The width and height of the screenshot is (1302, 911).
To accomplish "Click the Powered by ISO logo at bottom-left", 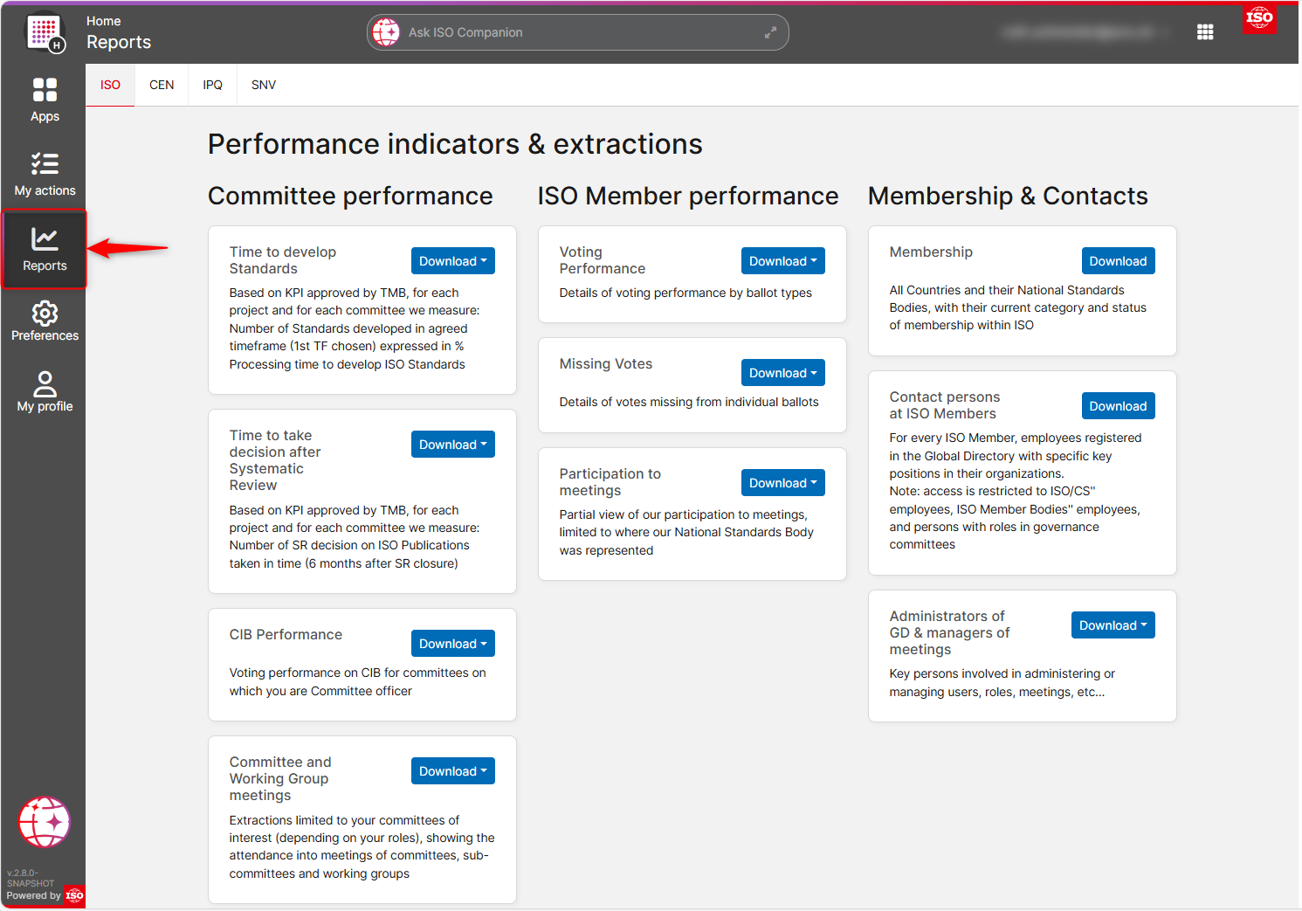I will click(x=74, y=895).
